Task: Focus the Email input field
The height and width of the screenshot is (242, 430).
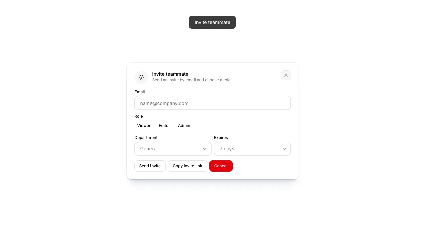Action: (x=213, y=103)
